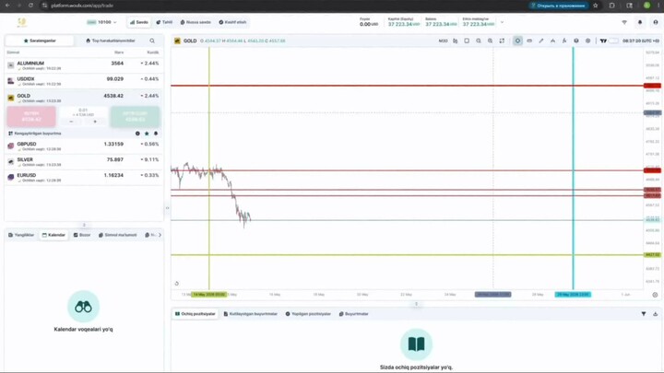Toggle the TradingView chart switch

(x=613, y=41)
